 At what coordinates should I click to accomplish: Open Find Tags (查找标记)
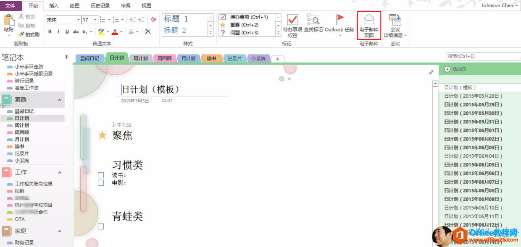[x=313, y=23]
